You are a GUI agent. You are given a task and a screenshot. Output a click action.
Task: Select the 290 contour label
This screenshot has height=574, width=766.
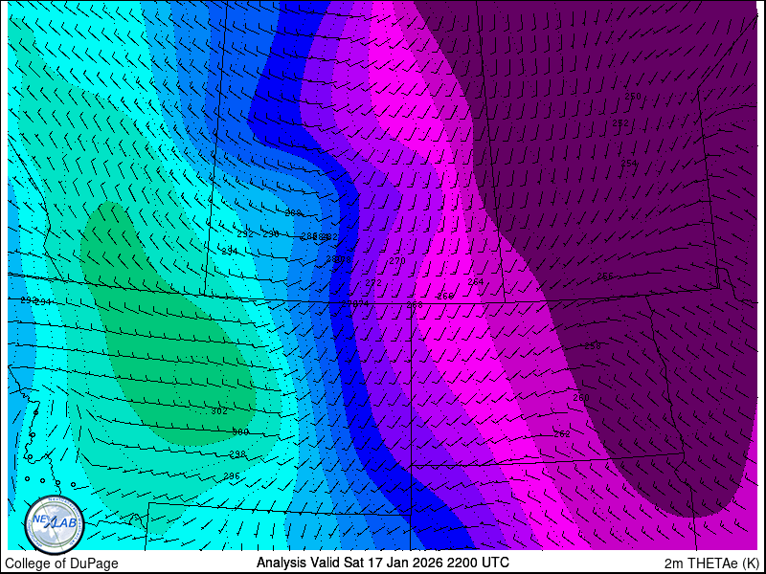271,233
